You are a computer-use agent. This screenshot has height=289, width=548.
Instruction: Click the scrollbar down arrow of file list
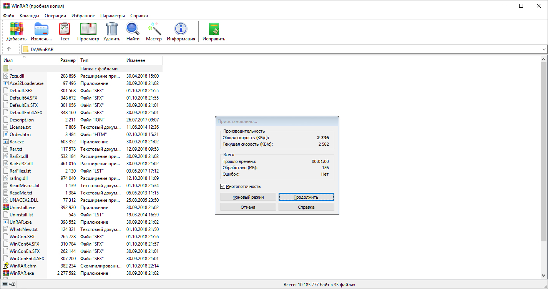pyautogui.click(x=544, y=276)
